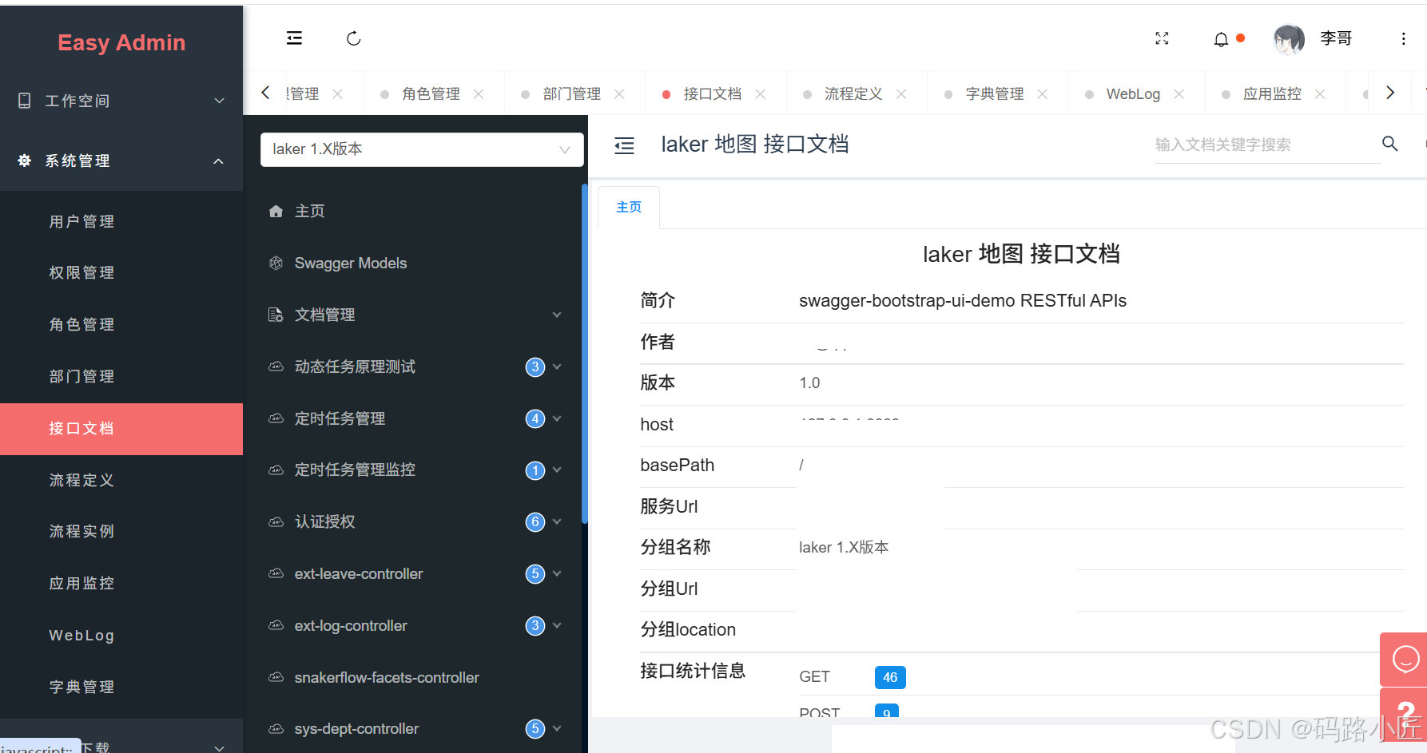Screen dimensions: 1427x753
Task: Refresh the current page with the reload icon
Action: (353, 38)
